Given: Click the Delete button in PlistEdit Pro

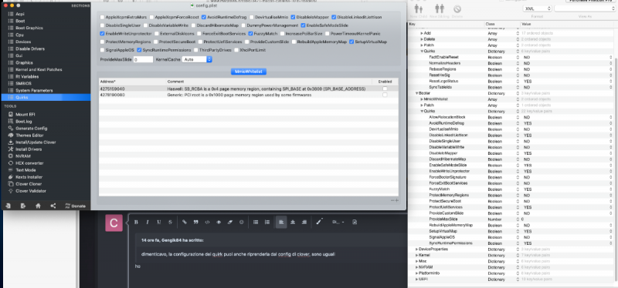Looking at the screenshot, I should [x=457, y=11].
